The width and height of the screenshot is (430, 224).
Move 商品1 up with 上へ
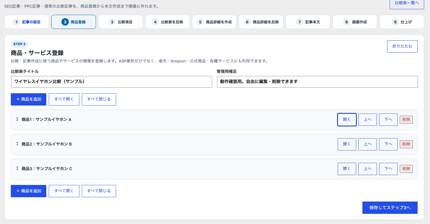pos(368,120)
